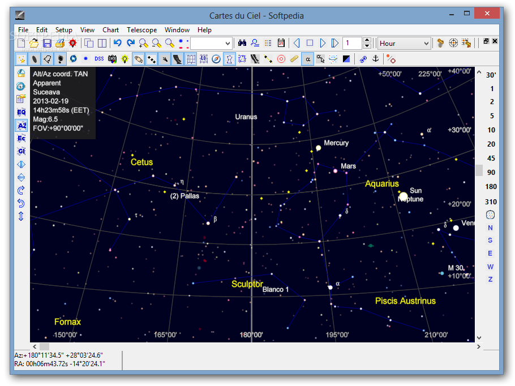Screen dimensions: 515x386
Task: Toggle constellation figure lines button
Action: click(x=229, y=59)
